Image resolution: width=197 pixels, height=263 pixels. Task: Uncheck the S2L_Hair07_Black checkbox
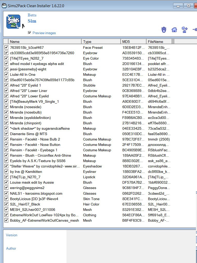pos(6,204)
